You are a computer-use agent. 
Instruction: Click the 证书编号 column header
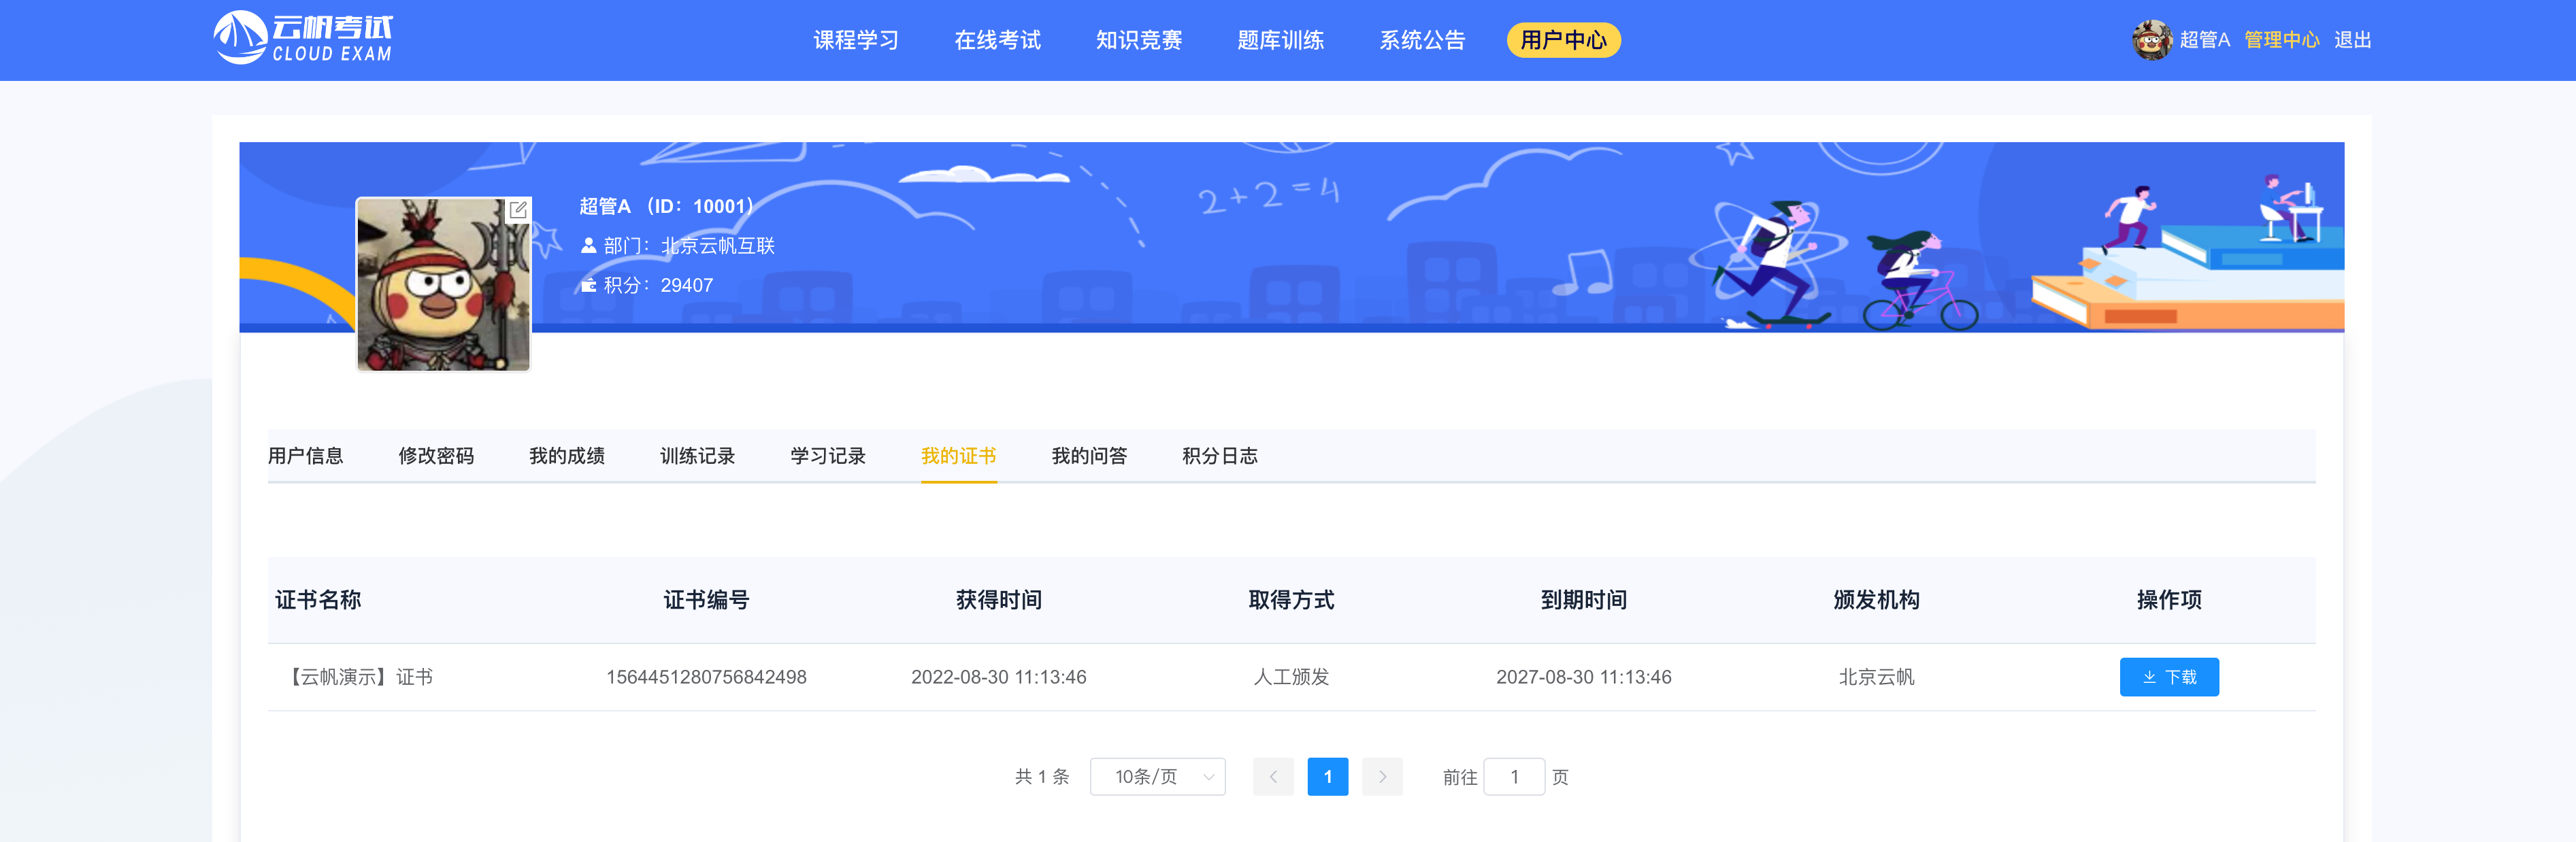click(706, 600)
